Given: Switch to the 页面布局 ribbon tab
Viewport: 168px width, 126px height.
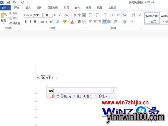Looking at the screenshot, I should tap(52, 8).
